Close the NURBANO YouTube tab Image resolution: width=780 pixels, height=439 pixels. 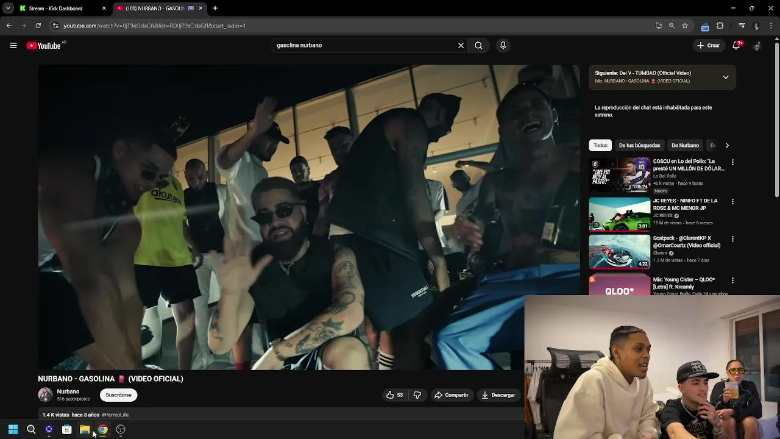pyautogui.click(x=200, y=9)
